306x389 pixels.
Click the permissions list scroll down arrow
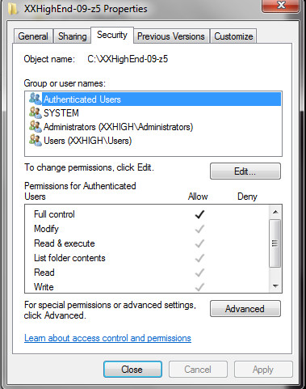click(x=275, y=285)
